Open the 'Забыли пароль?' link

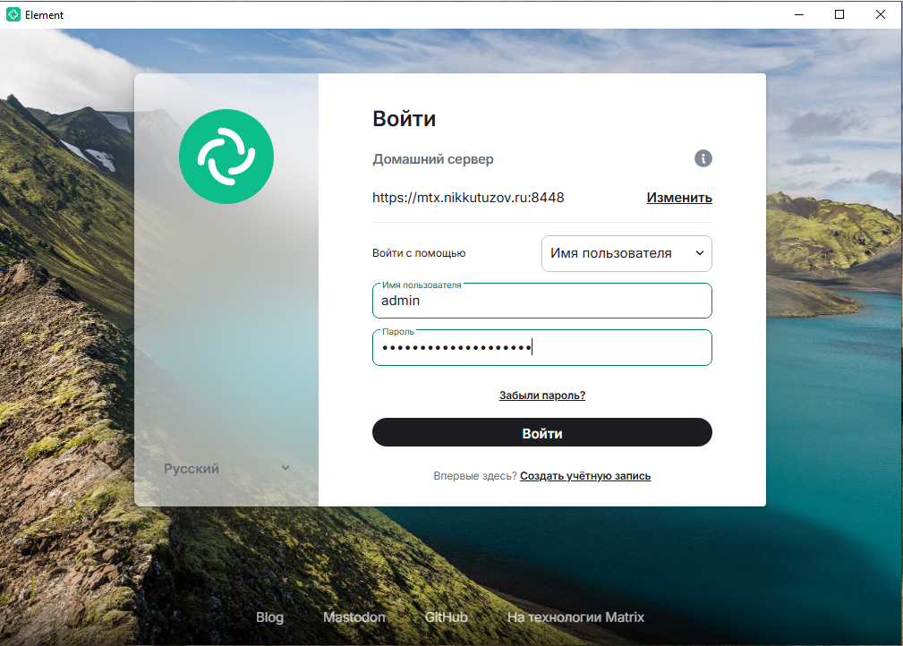click(x=541, y=395)
